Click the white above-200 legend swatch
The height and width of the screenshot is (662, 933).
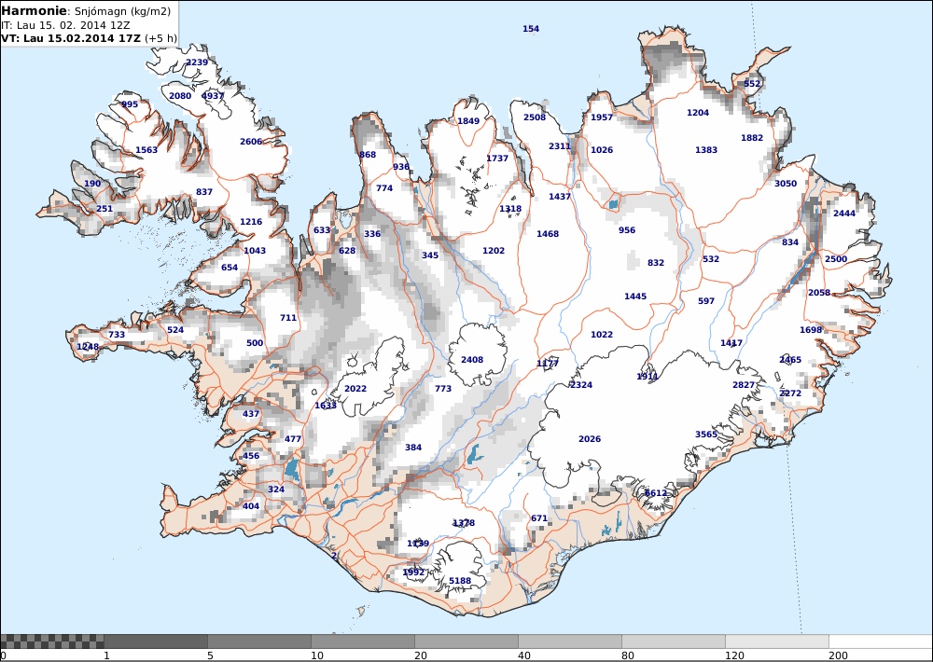click(881, 641)
